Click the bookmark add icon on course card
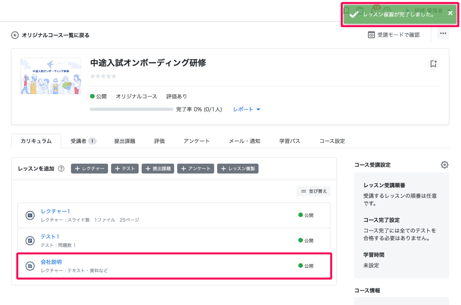 coord(433,63)
